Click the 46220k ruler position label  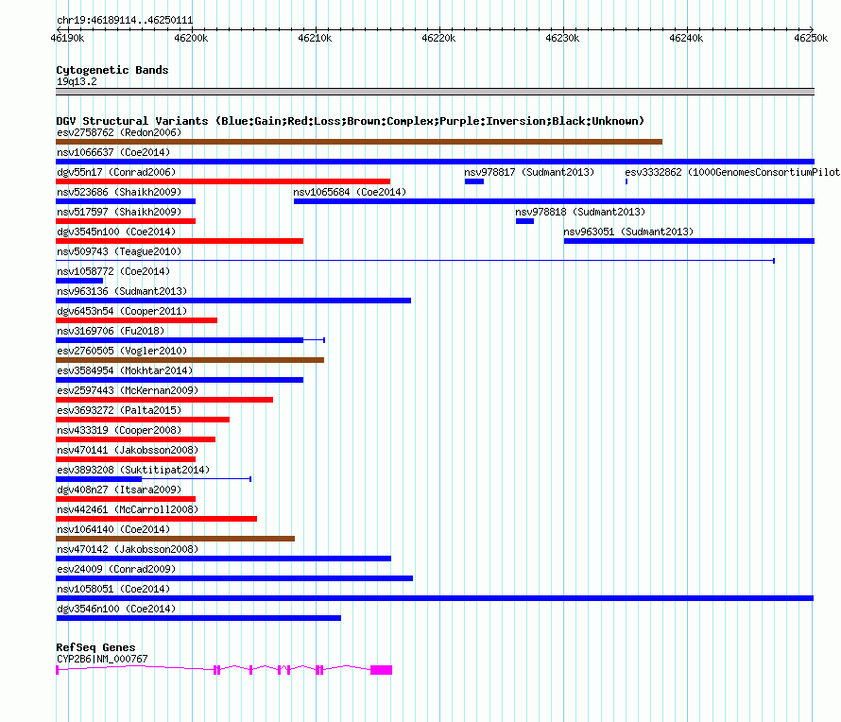click(438, 38)
